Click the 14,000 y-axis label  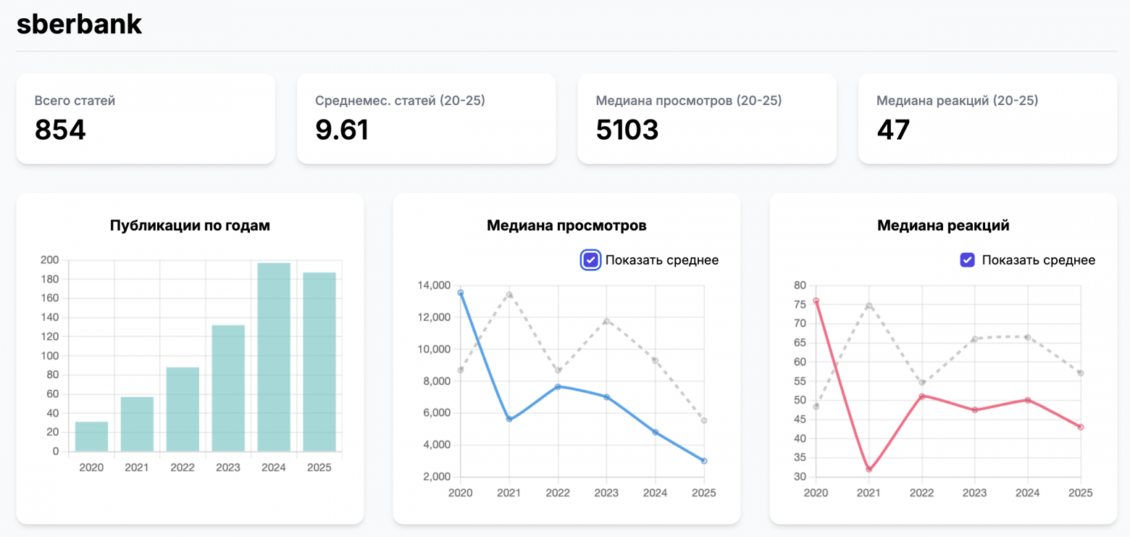435,286
